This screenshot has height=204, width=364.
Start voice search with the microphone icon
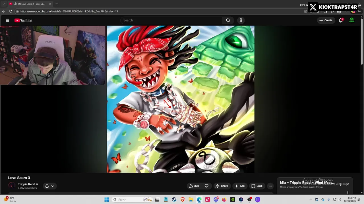241,20
